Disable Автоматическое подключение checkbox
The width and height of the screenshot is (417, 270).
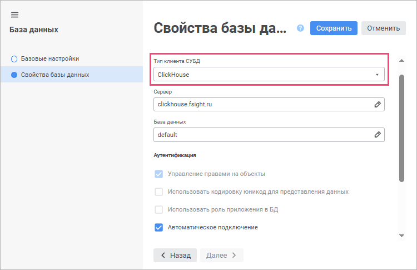[x=159, y=227]
